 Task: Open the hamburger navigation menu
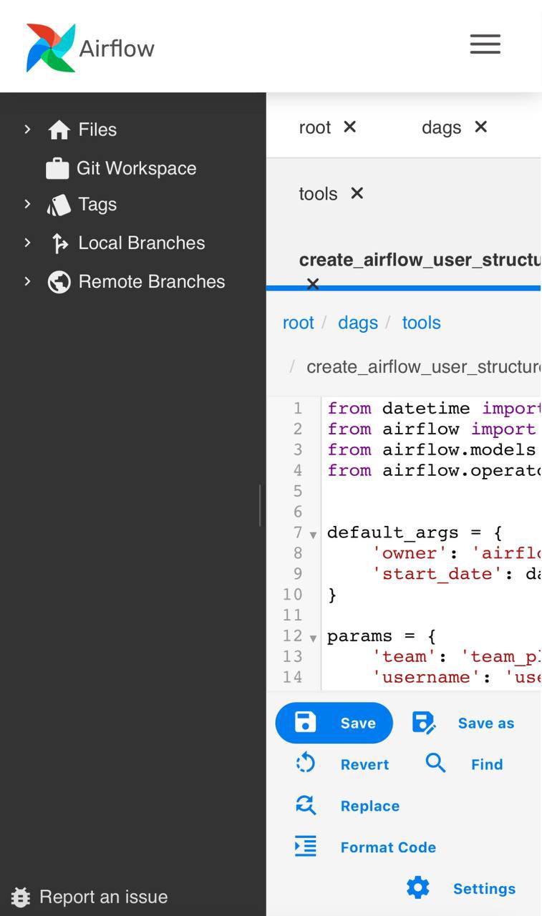pos(485,44)
